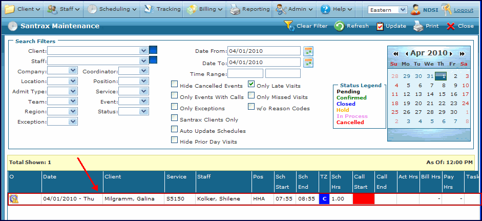Open the Date From calendar picker icon
The height and width of the screenshot is (221, 482).
click(x=308, y=51)
